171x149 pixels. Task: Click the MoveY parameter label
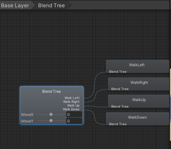[x=27, y=121]
